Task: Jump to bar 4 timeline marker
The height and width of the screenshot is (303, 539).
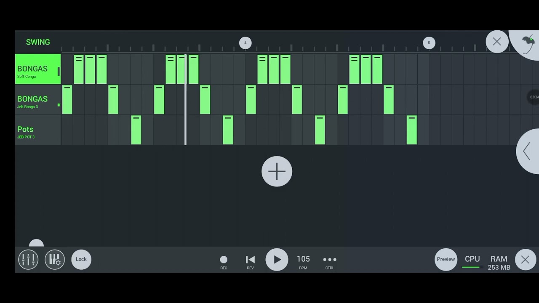Action: click(x=245, y=43)
